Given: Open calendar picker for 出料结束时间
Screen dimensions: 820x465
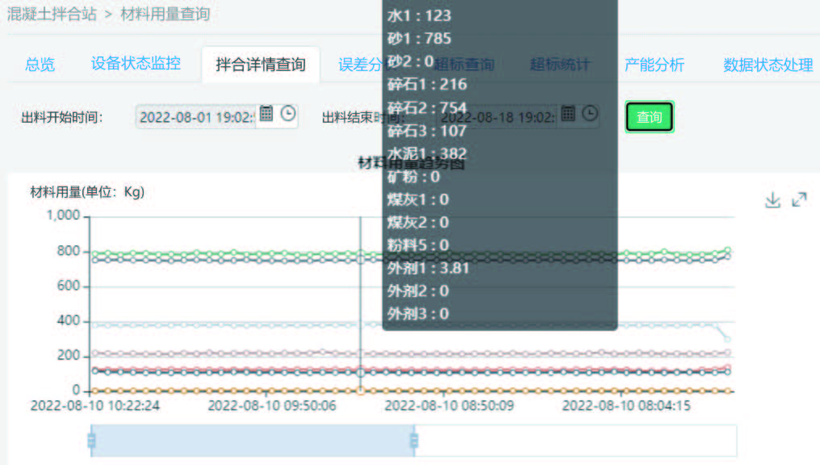Looking at the screenshot, I should coord(568,114).
